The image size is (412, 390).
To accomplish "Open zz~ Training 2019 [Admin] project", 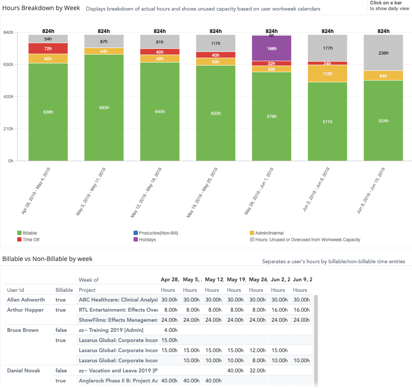I will point(111,330).
